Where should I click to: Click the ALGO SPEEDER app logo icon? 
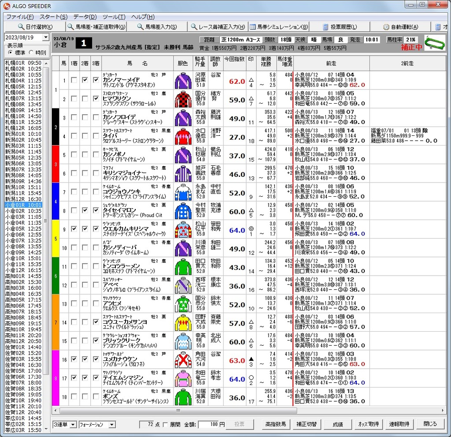point(7,6)
